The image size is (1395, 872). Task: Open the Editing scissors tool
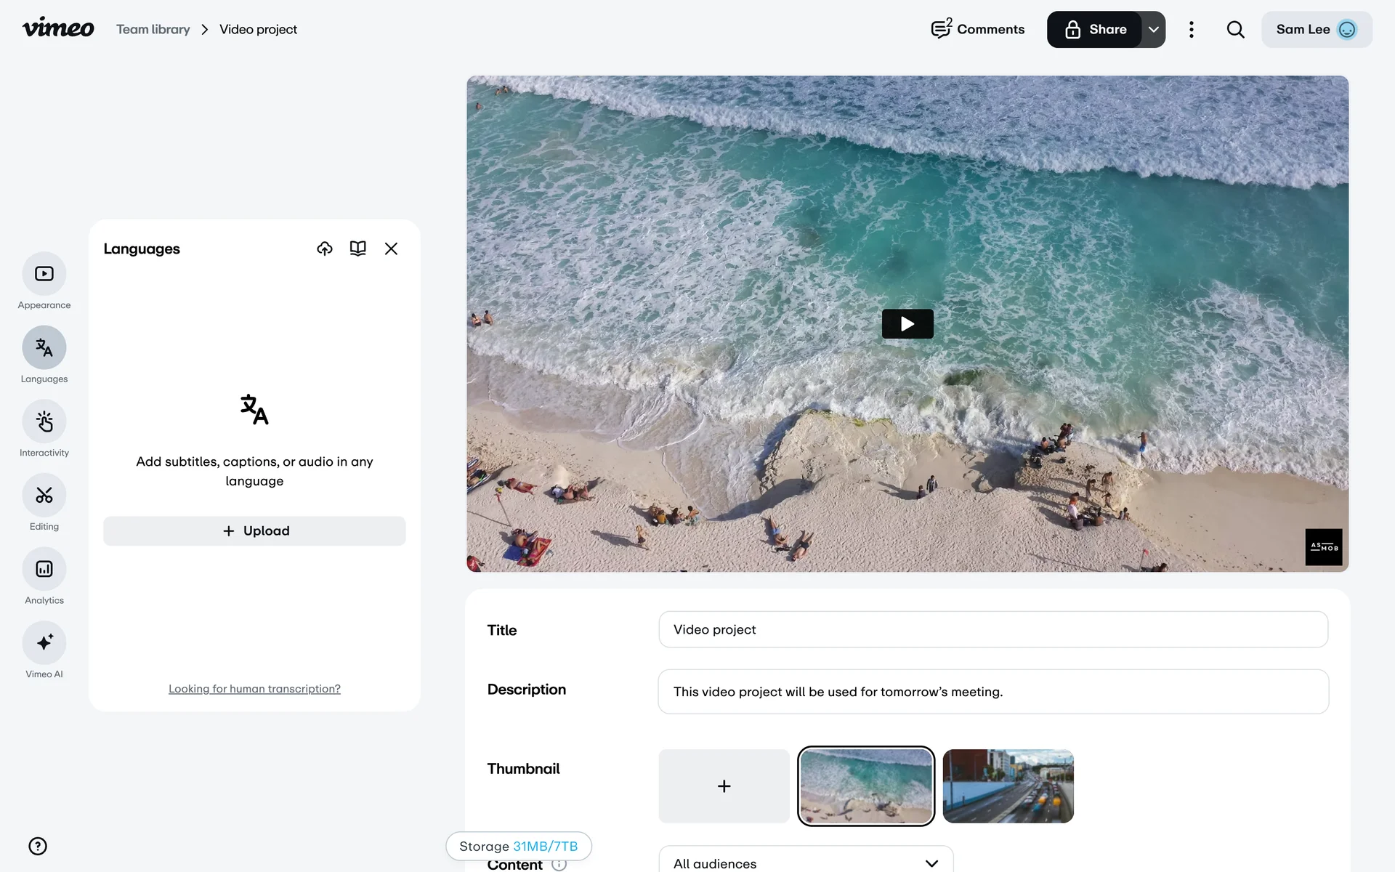click(x=44, y=496)
